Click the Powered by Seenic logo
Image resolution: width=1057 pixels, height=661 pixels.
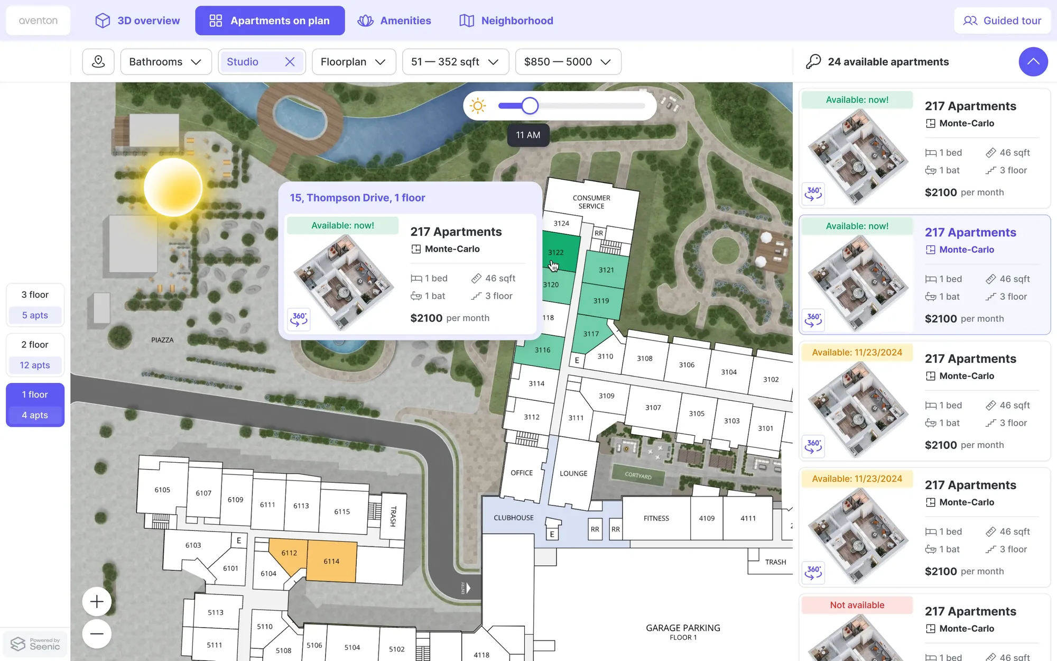click(x=35, y=644)
